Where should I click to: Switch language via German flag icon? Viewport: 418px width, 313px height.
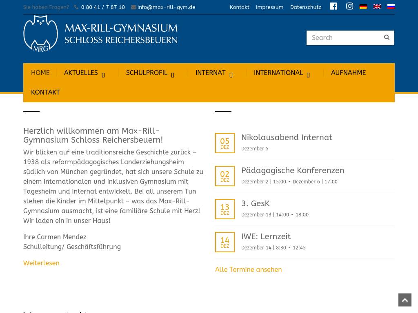[x=363, y=7]
